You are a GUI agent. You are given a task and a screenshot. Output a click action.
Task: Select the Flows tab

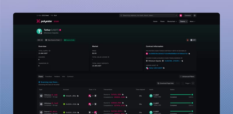[x=41, y=76]
